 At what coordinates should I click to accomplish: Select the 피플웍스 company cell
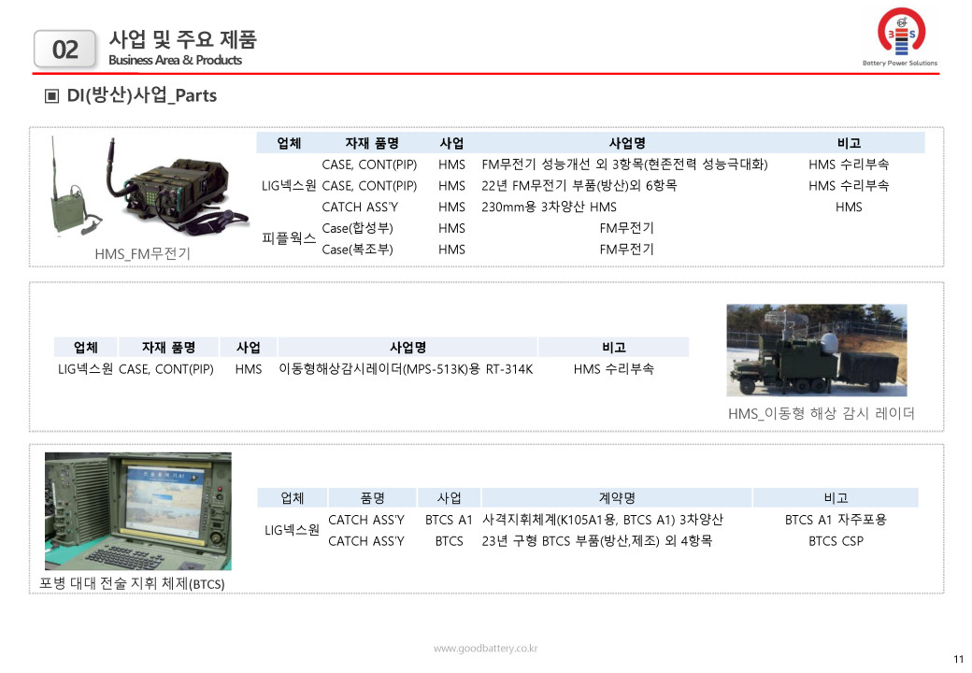pos(289,239)
